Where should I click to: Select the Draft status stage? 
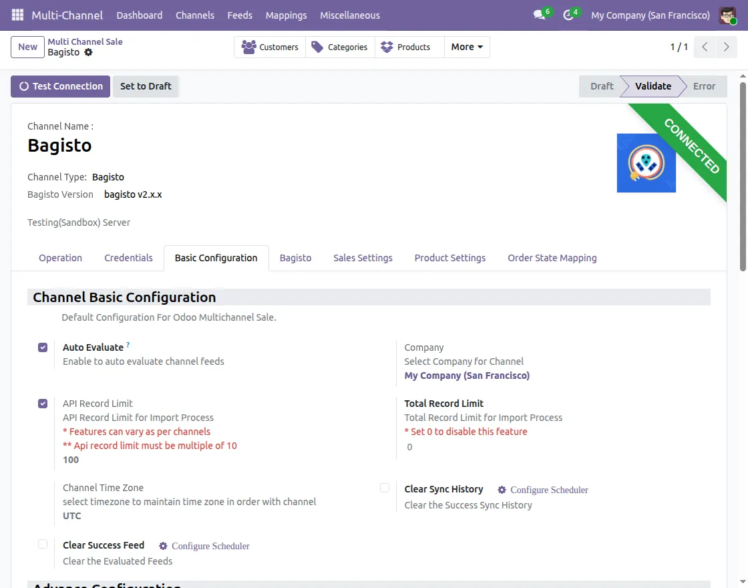(x=601, y=86)
